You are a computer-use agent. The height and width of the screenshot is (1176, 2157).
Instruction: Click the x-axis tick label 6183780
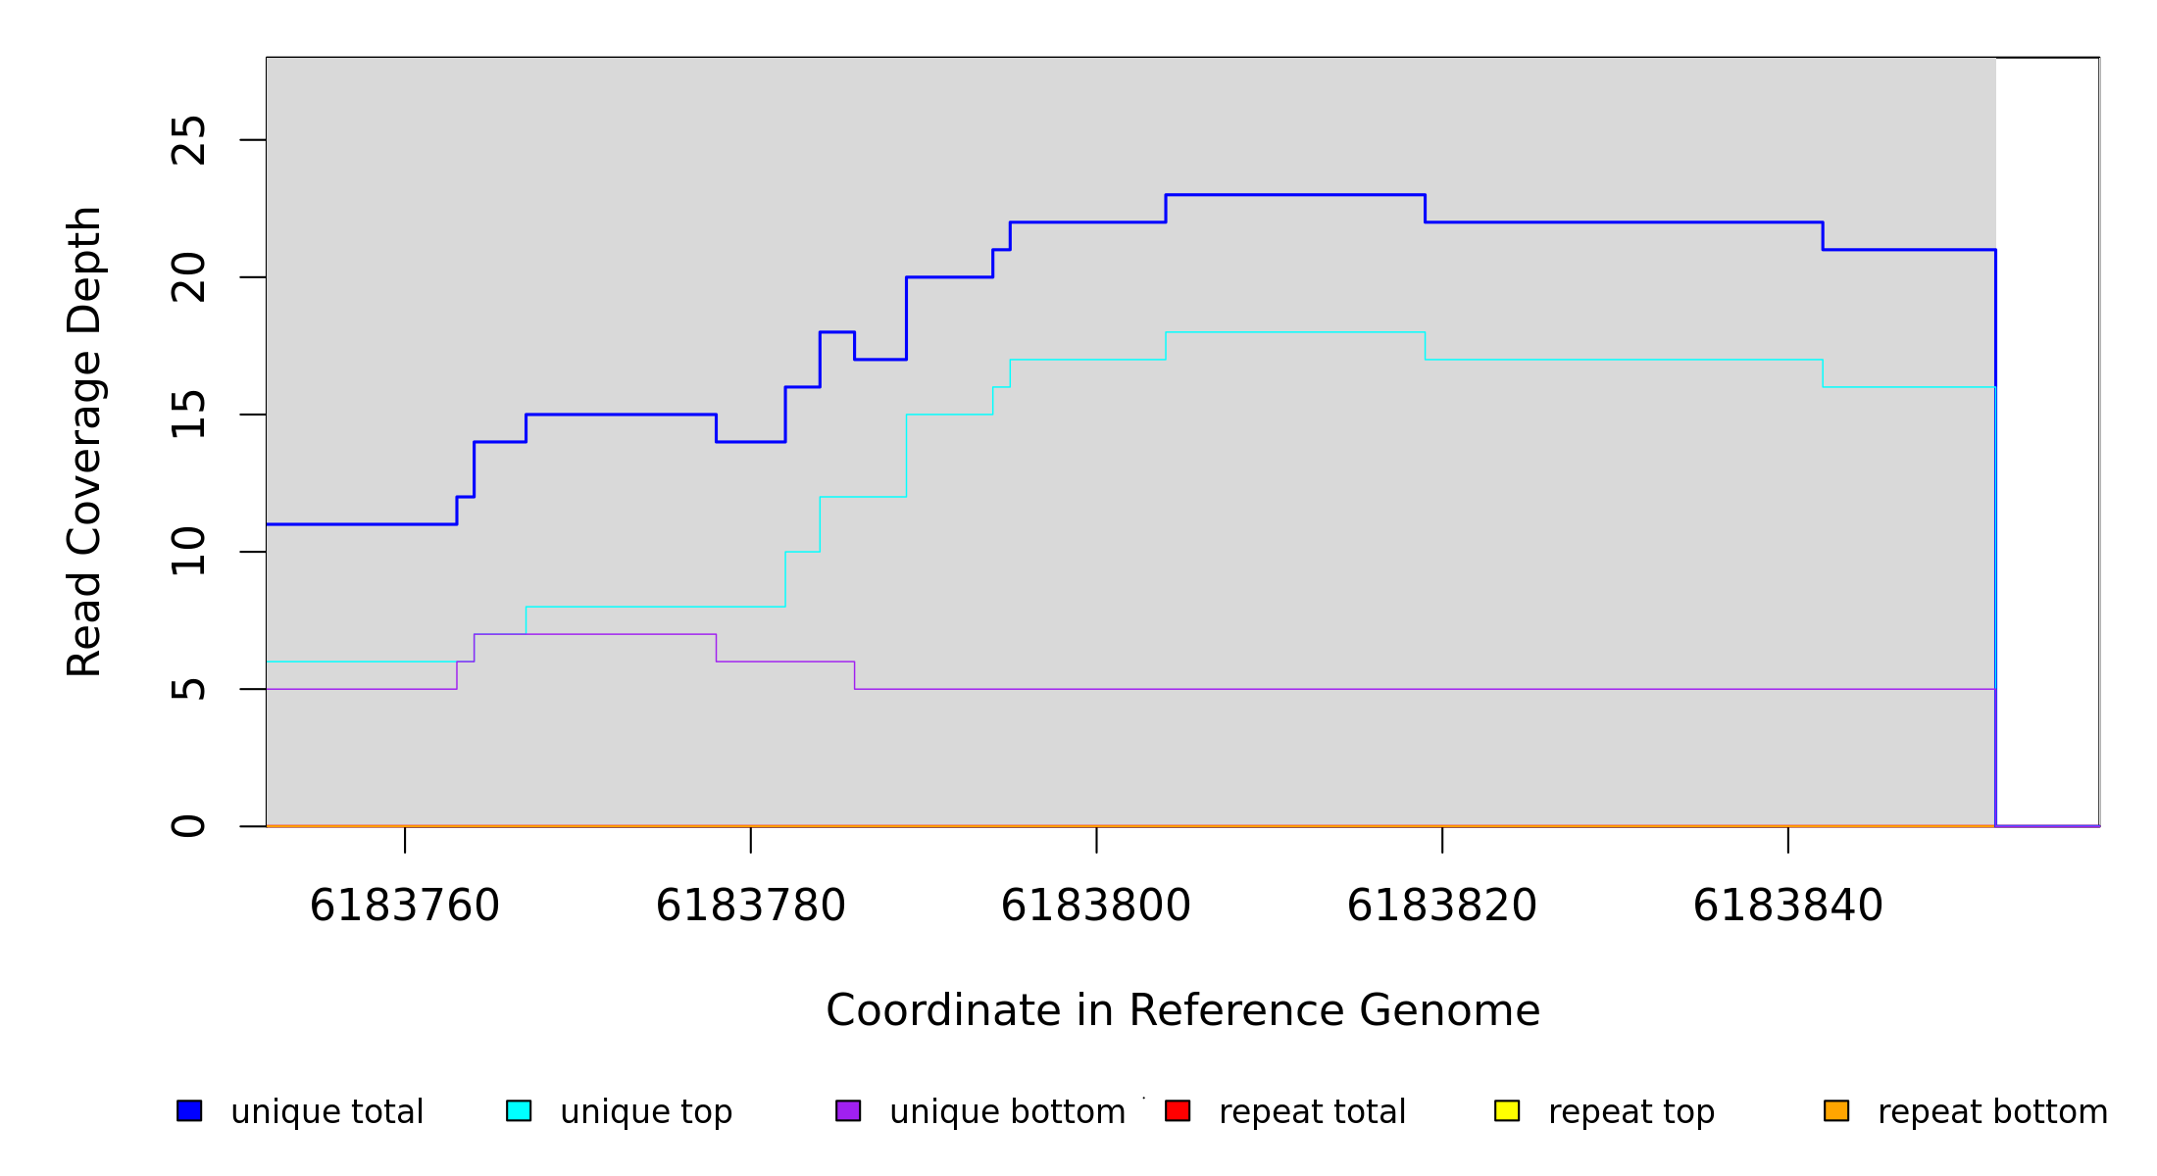[x=751, y=906]
